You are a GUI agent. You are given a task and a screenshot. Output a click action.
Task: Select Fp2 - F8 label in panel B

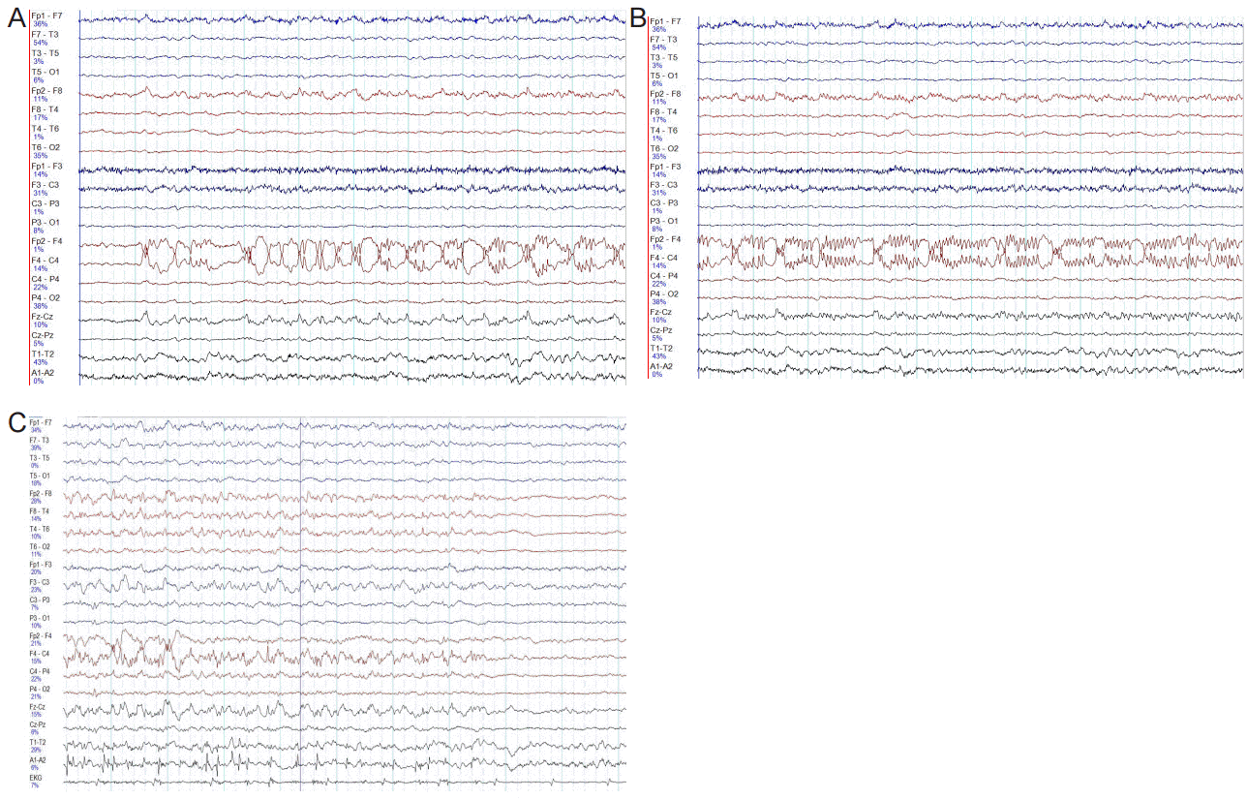click(x=665, y=94)
